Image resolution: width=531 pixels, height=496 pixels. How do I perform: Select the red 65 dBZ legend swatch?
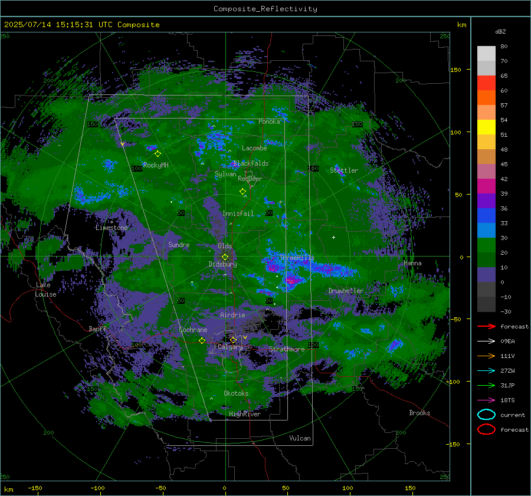pos(486,83)
